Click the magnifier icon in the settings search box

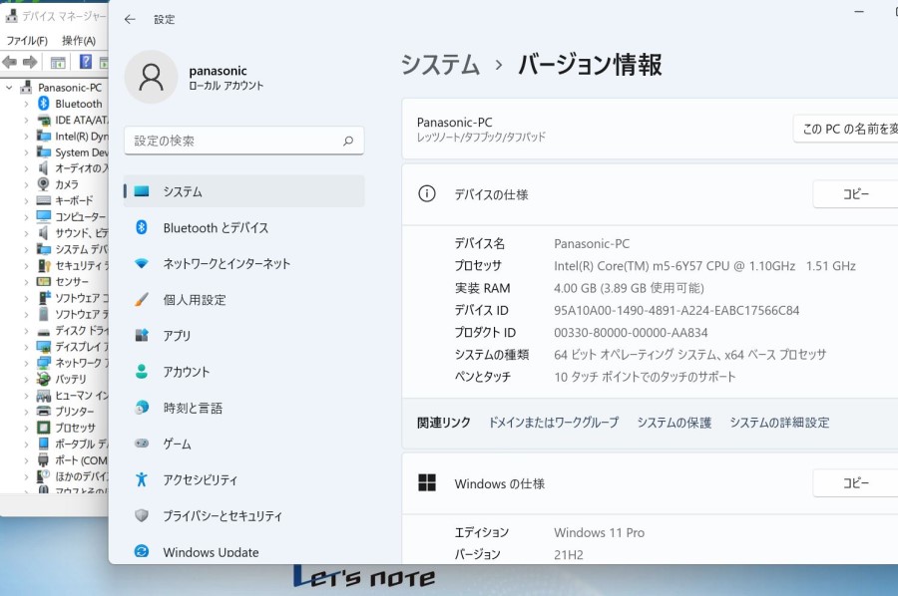(x=348, y=141)
